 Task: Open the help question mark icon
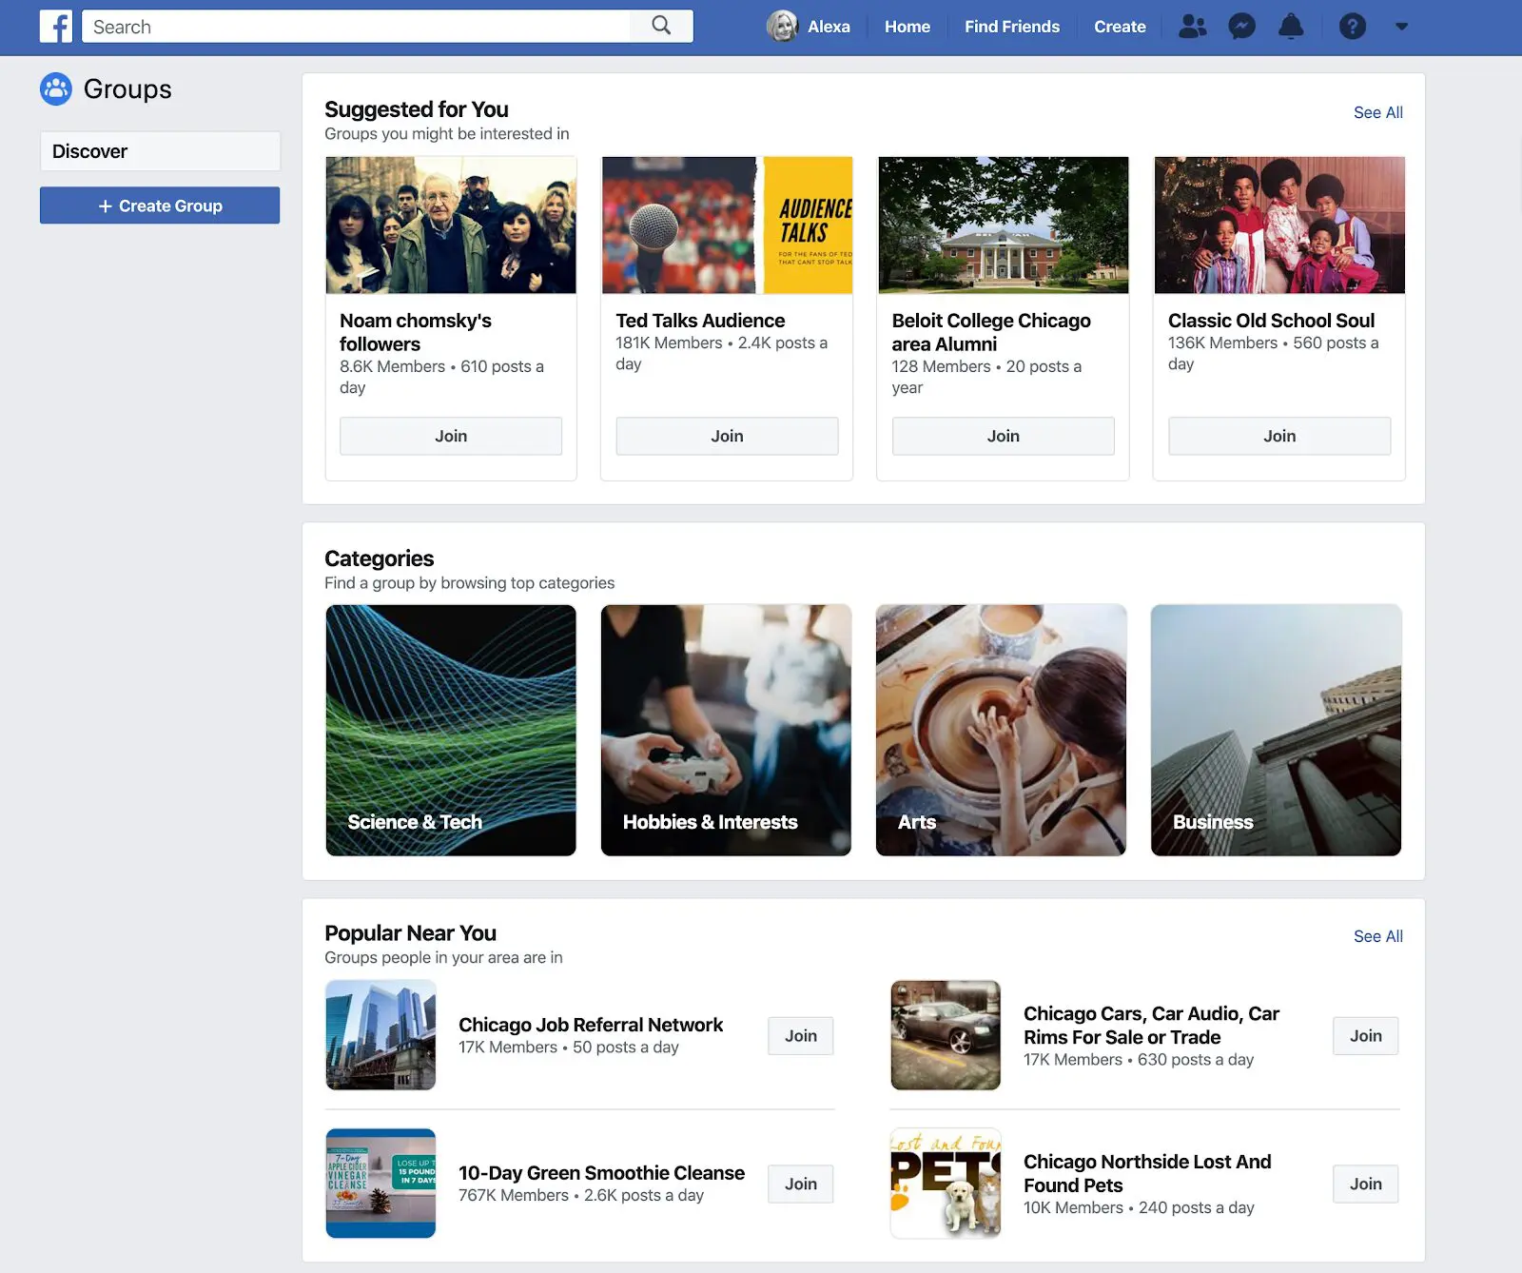(1352, 27)
